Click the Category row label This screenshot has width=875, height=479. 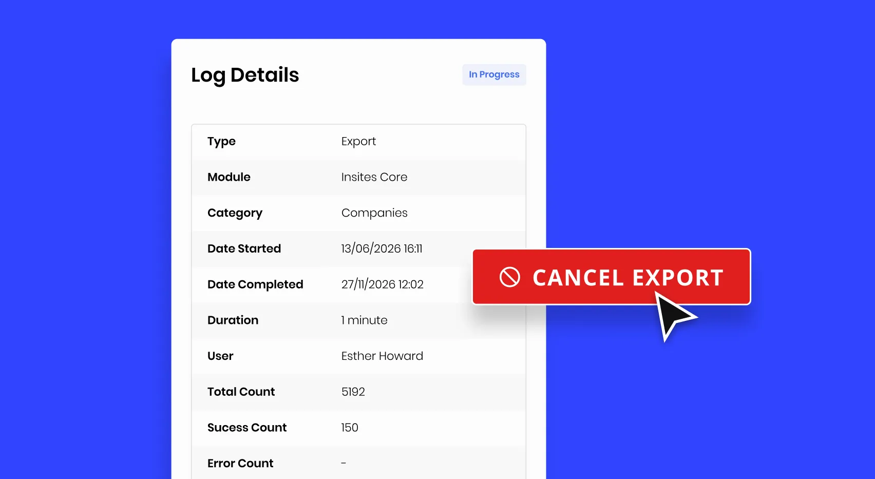(x=235, y=214)
